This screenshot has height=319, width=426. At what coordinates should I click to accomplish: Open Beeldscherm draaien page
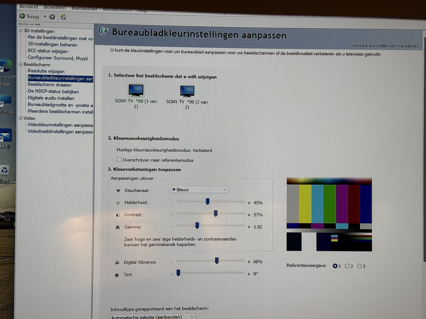pyautogui.click(x=50, y=85)
